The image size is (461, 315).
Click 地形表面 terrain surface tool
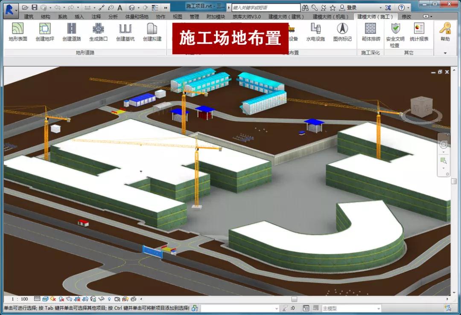(x=18, y=32)
